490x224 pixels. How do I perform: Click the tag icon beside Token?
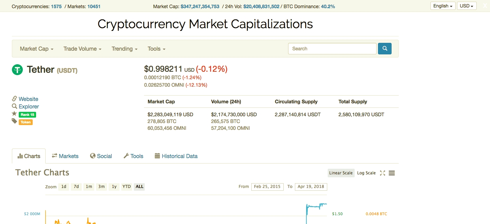point(14,121)
